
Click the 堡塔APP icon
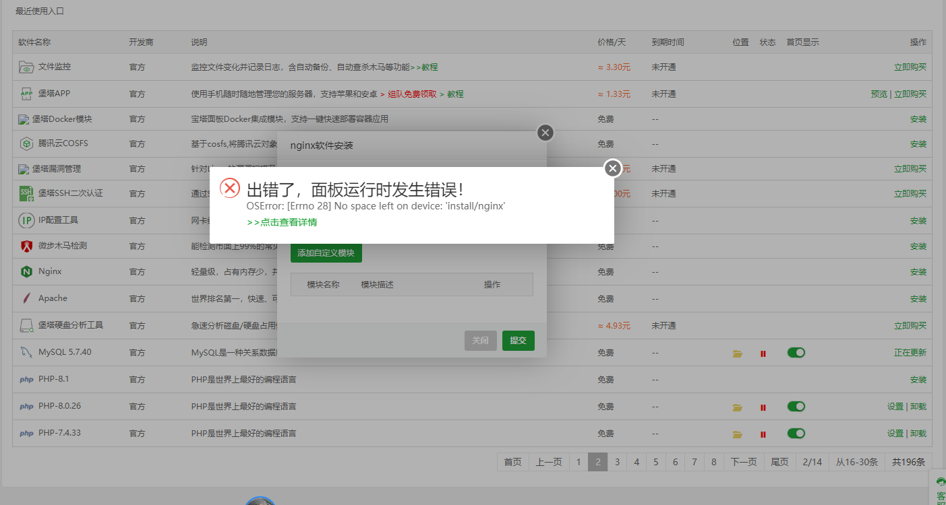click(x=26, y=94)
